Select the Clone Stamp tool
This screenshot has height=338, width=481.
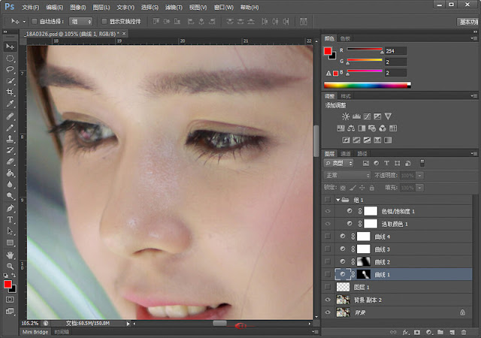click(x=10, y=139)
